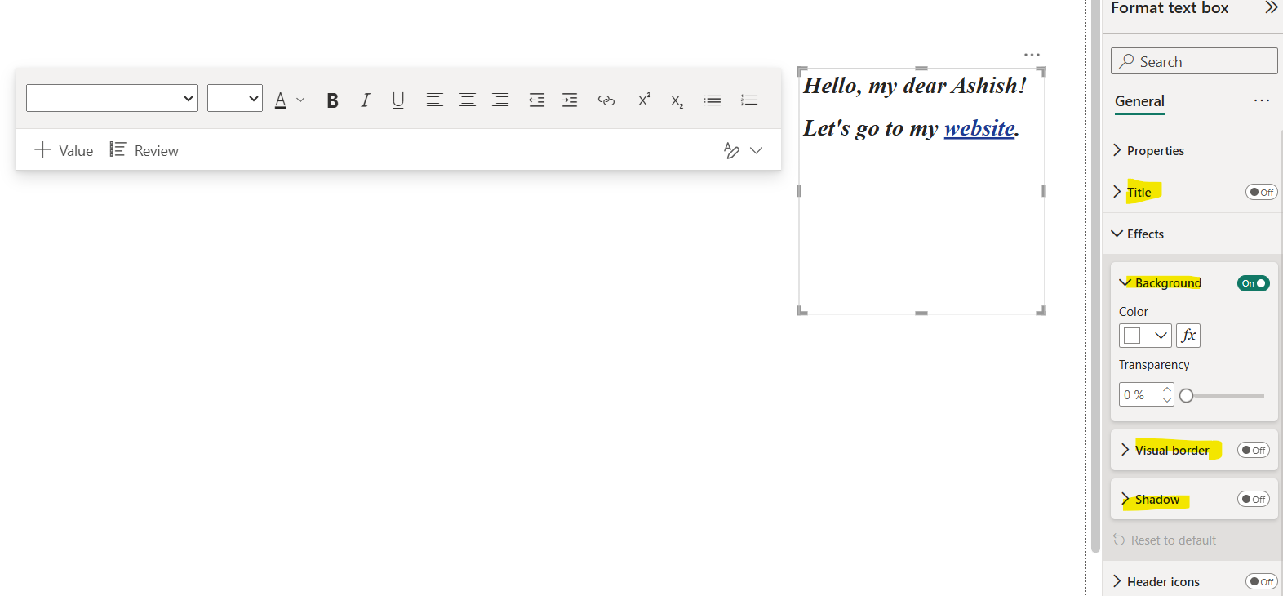The width and height of the screenshot is (1283, 596).
Task: Click the Search field in format pane
Action: coord(1194,61)
